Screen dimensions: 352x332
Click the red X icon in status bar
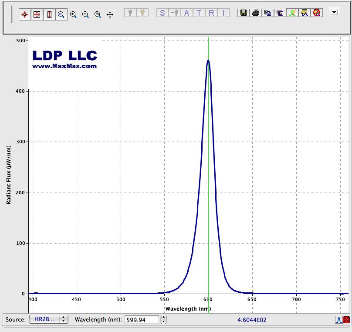tap(346, 320)
